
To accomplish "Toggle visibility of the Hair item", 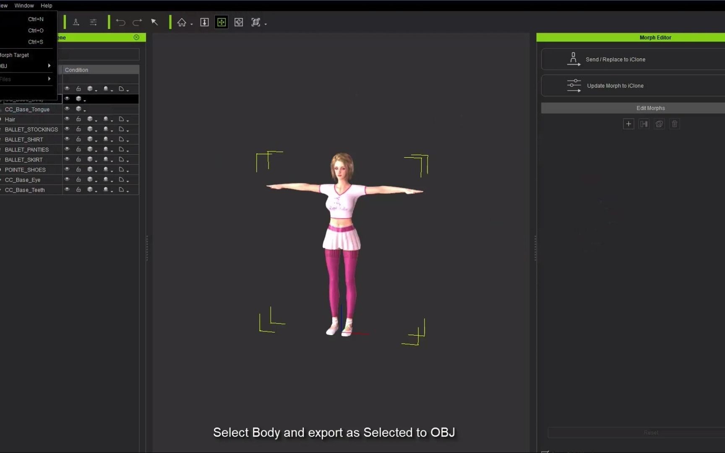I will (67, 119).
